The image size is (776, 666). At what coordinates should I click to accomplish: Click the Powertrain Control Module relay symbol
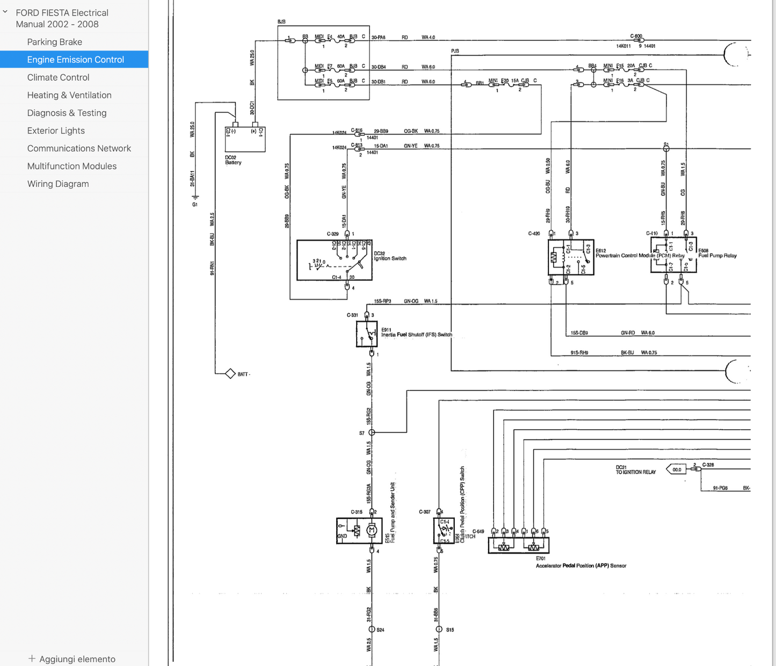[x=570, y=257]
